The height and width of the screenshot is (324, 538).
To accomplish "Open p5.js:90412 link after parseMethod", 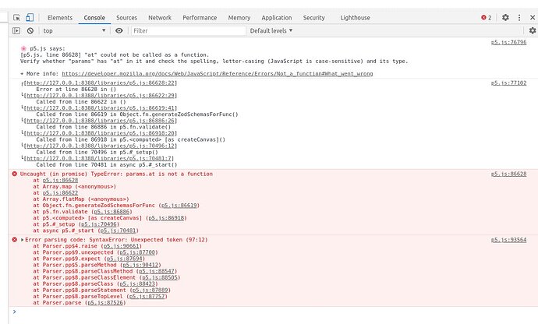I will pos(140,265).
